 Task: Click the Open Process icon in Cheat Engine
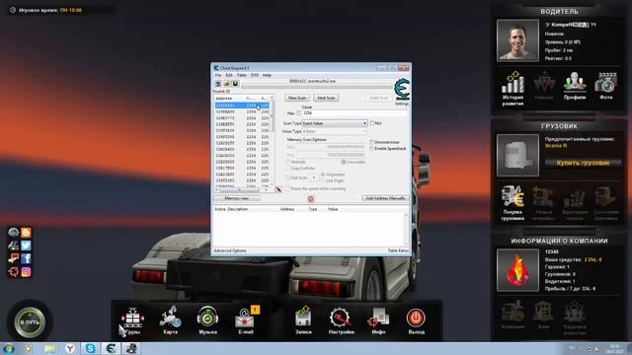coord(217,84)
